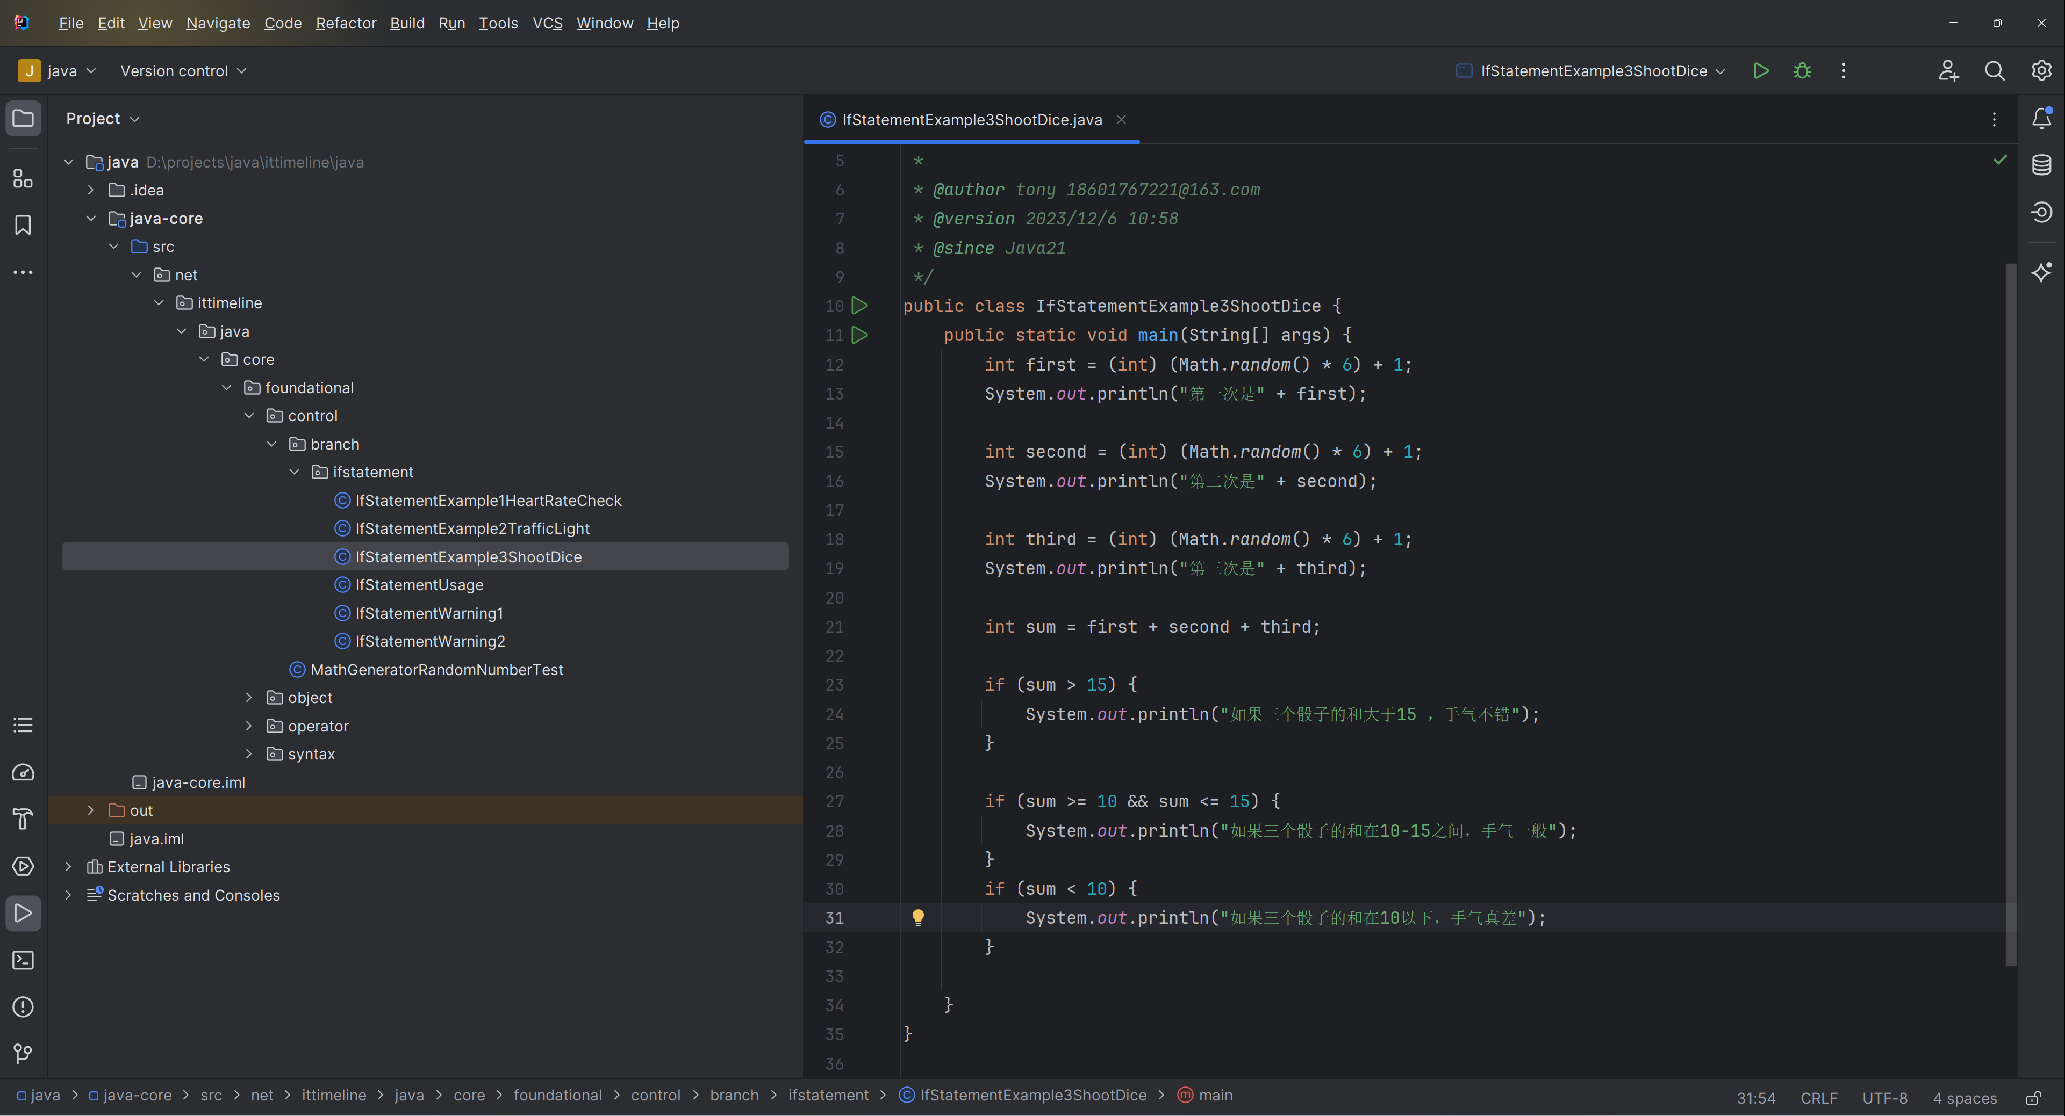Open the run configuration dropdown
This screenshot has height=1116, width=2065.
[x=1590, y=70]
